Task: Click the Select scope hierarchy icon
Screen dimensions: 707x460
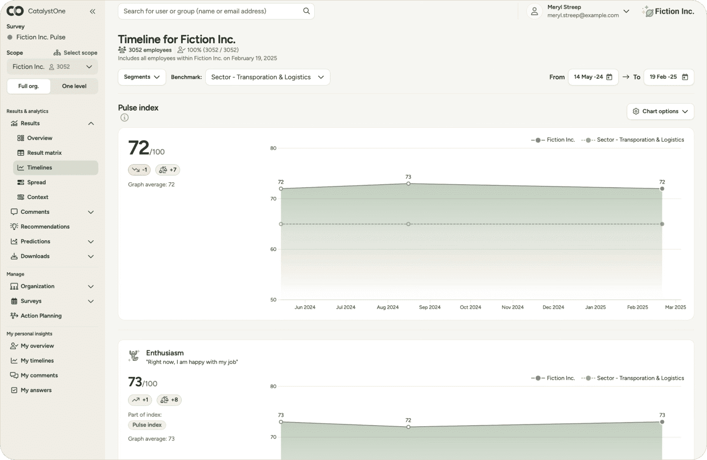Action: (57, 53)
